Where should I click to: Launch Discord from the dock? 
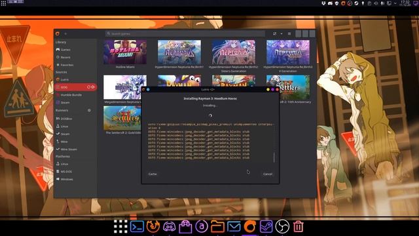(170, 227)
